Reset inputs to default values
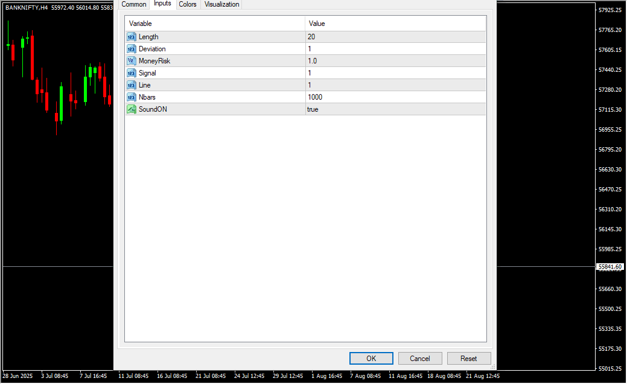This screenshot has height=384, width=627. [469, 359]
